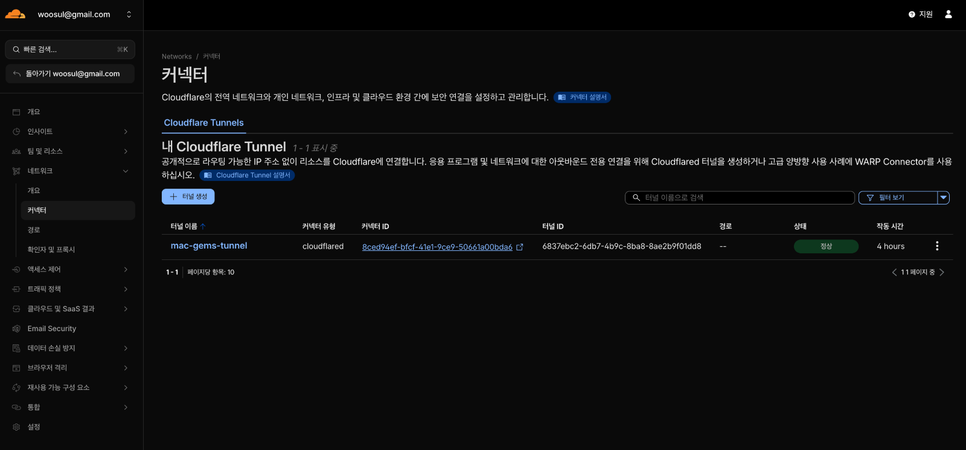
Task: Go to the previous page arrow
Action: click(x=894, y=273)
